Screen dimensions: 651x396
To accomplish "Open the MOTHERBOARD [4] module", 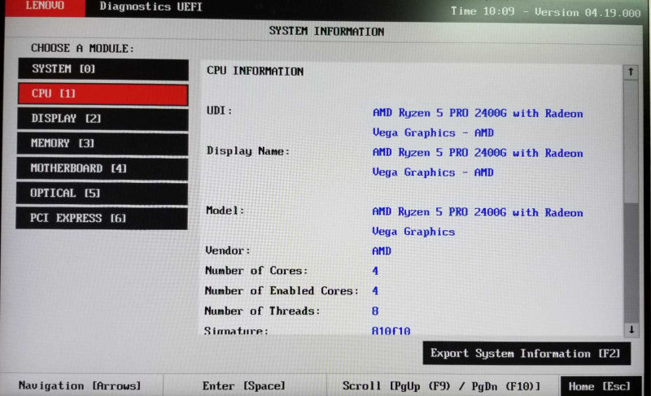I will pos(103,169).
